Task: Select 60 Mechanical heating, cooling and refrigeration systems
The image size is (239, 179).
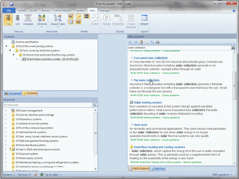Action: (x=47, y=163)
